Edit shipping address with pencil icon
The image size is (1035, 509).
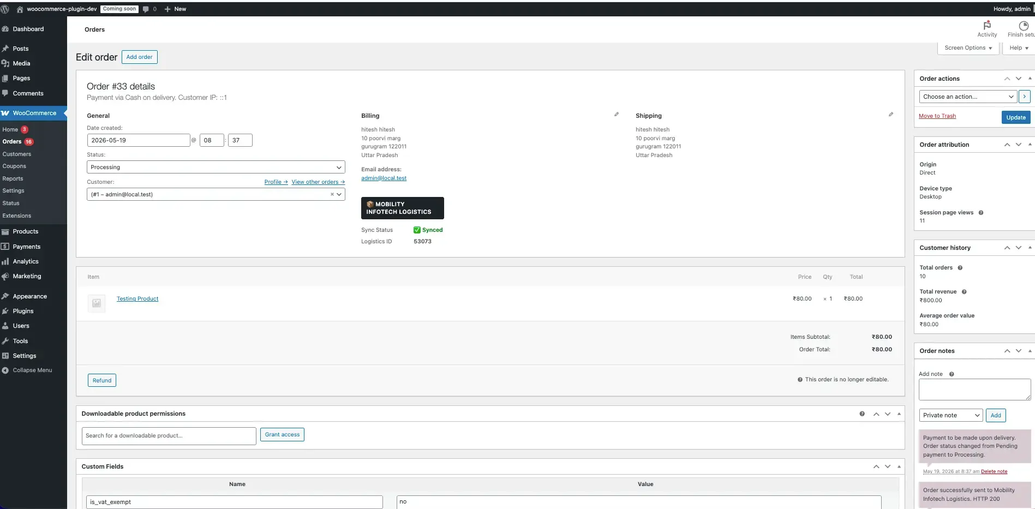[x=891, y=115]
